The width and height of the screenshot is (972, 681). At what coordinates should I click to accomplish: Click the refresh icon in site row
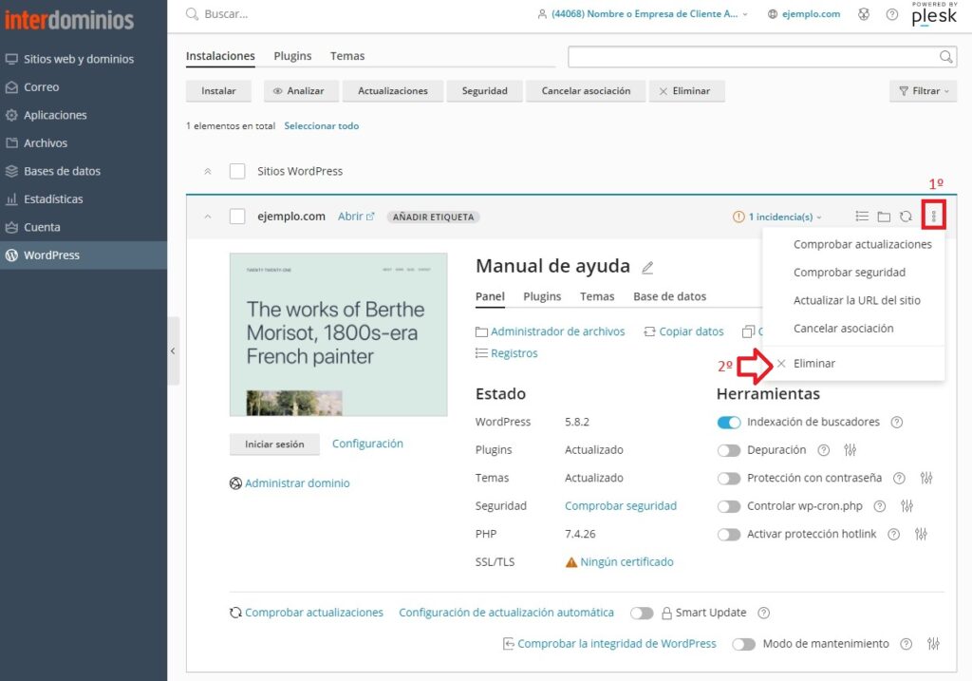(x=907, y=217)
